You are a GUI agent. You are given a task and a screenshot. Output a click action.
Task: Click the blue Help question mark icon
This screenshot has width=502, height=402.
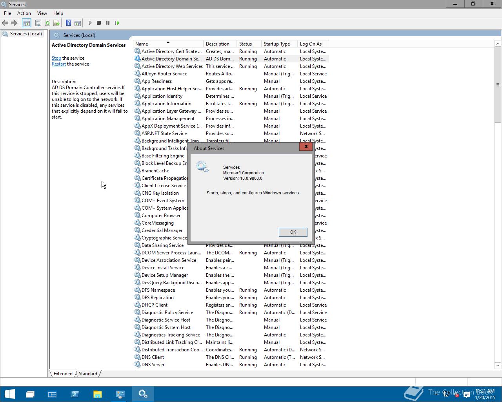[x=68, y=23]
